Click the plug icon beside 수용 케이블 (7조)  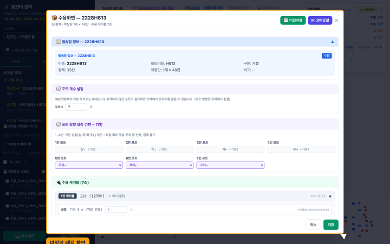point(58,182)
